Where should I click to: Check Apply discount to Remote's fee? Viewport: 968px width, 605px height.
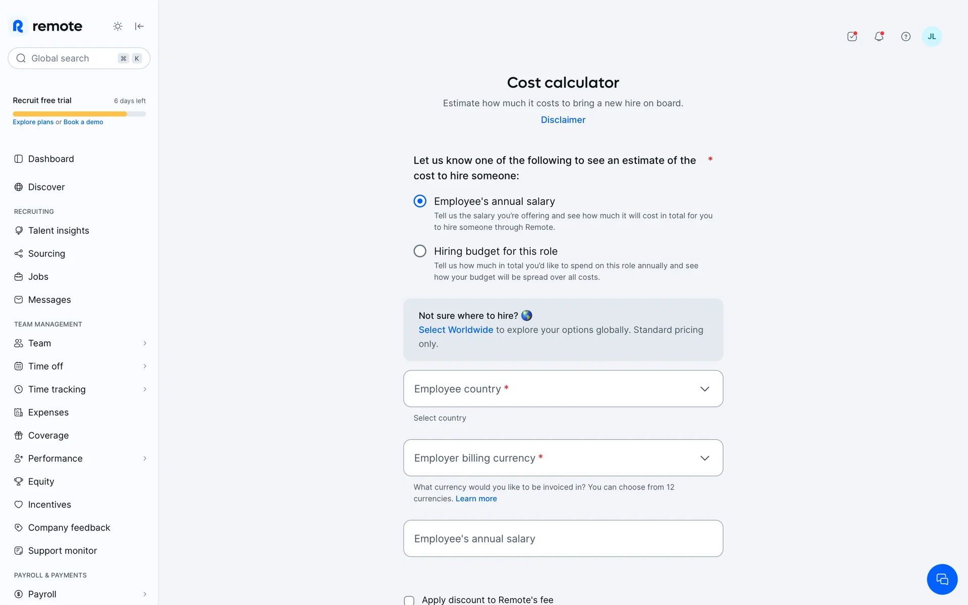tap(409, 600)
